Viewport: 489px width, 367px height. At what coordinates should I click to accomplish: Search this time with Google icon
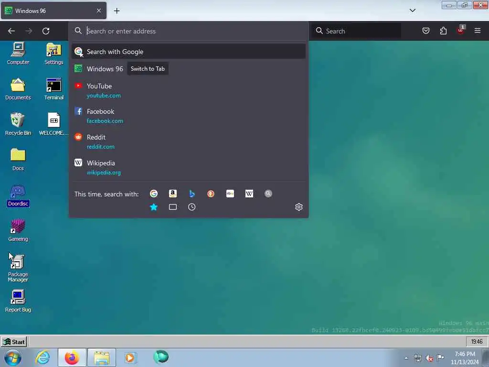154,194
